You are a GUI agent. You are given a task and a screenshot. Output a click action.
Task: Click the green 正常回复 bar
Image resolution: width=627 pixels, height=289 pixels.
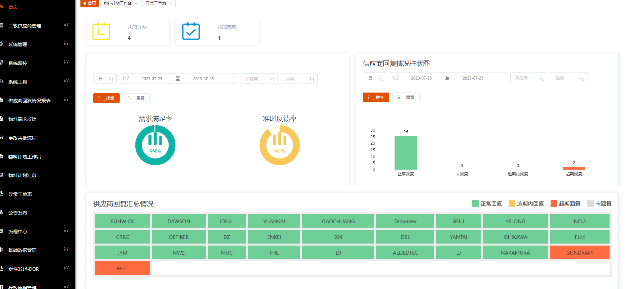tap(406, 153)
